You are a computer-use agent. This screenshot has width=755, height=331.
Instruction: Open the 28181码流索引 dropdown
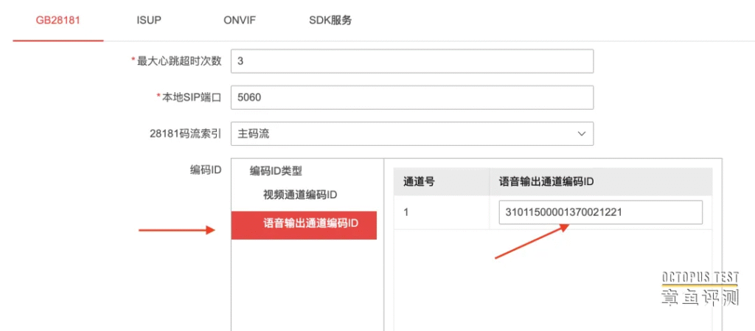[412, 133]
